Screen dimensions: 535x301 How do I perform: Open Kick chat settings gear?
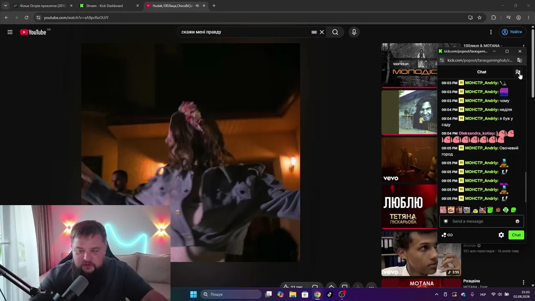click(501, 235)
